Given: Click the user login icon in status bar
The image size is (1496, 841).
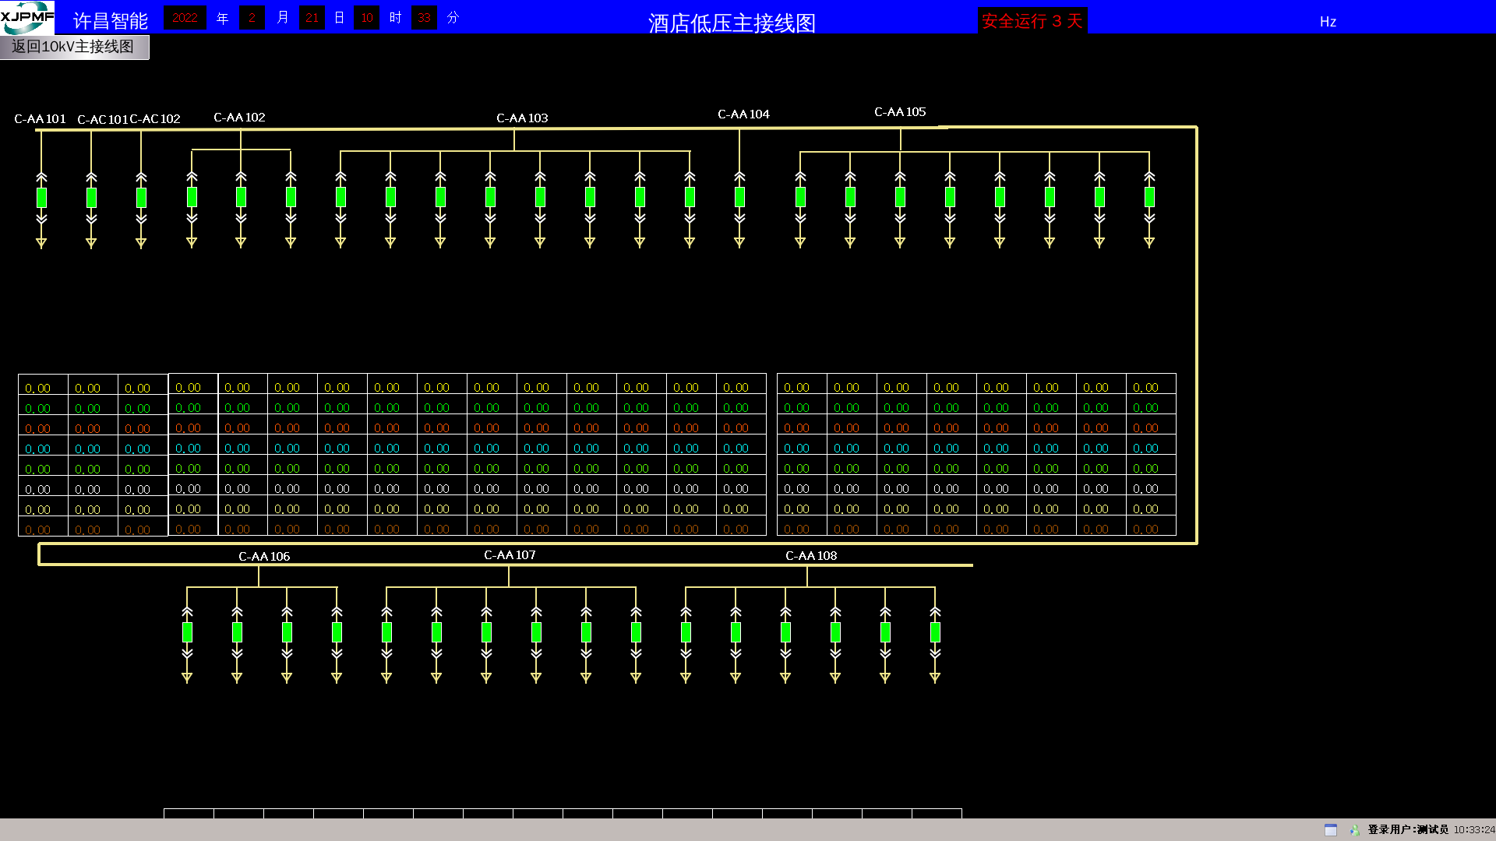Looking at the screenshot, I should [1355, 830].
